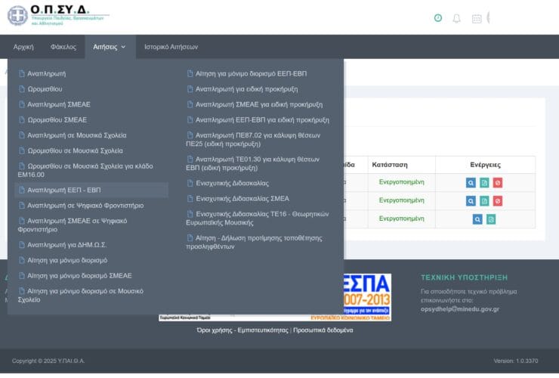Open Προσωπικά δεδομένα footer link
Viewport: 559px width, 378px height.
323,330
